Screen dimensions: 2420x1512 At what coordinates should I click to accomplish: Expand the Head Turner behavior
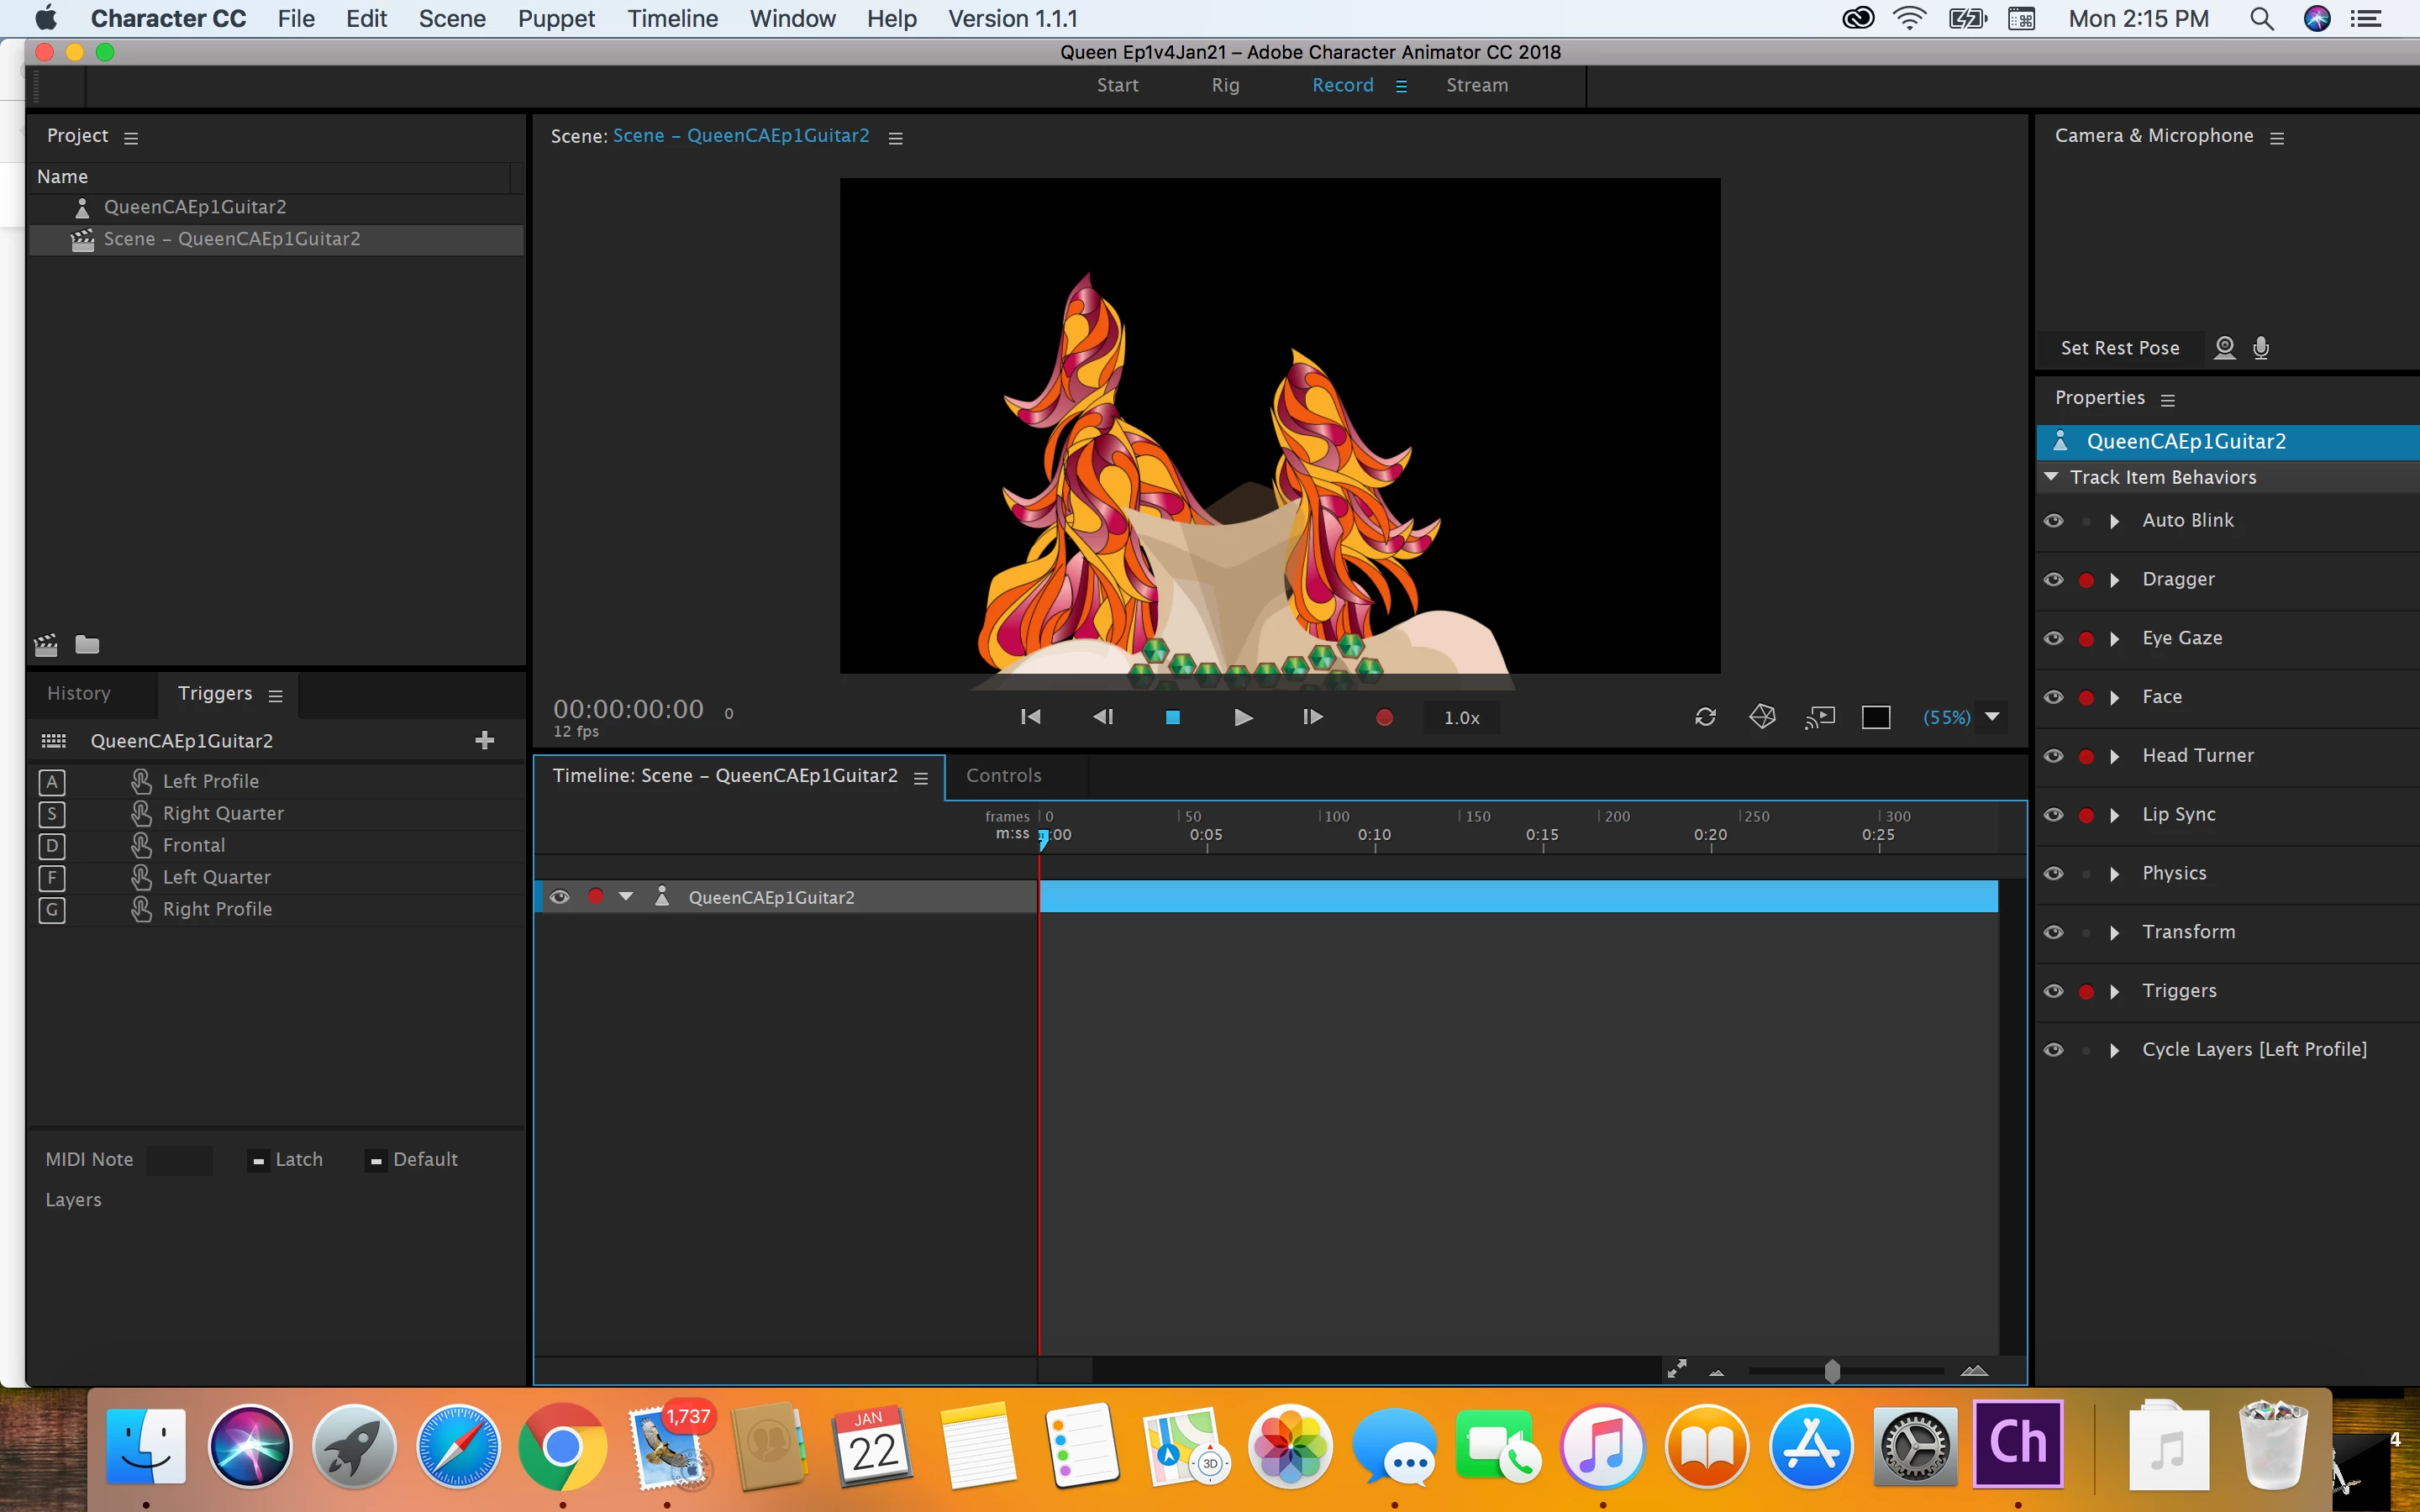click(2114, 756)
